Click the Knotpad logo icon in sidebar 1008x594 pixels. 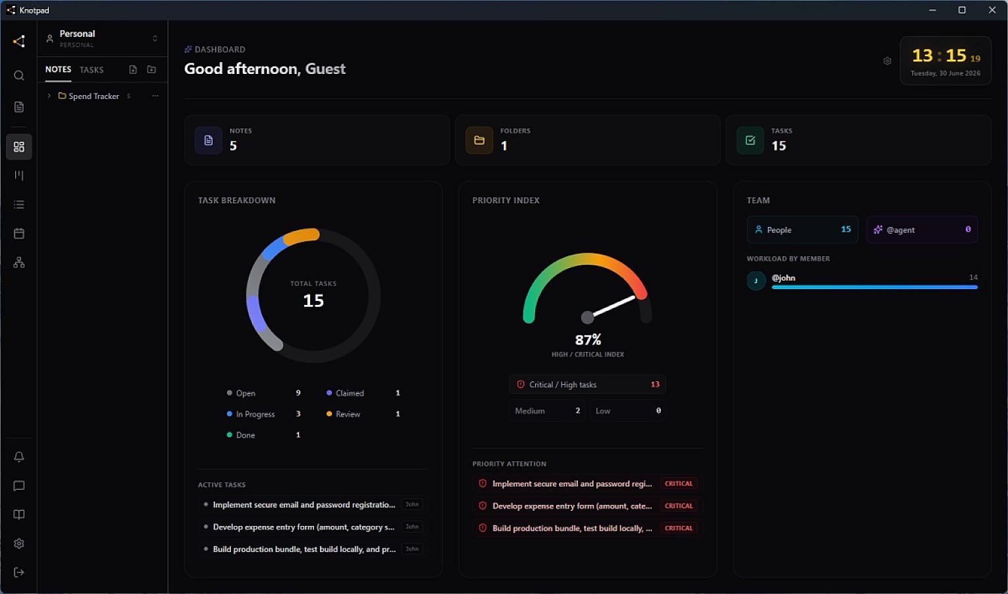tap(18, 41)
